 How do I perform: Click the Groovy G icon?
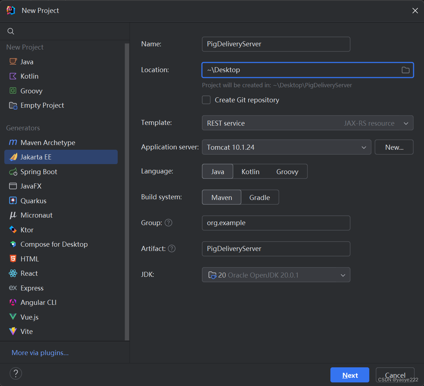click(x=13, y=90)
